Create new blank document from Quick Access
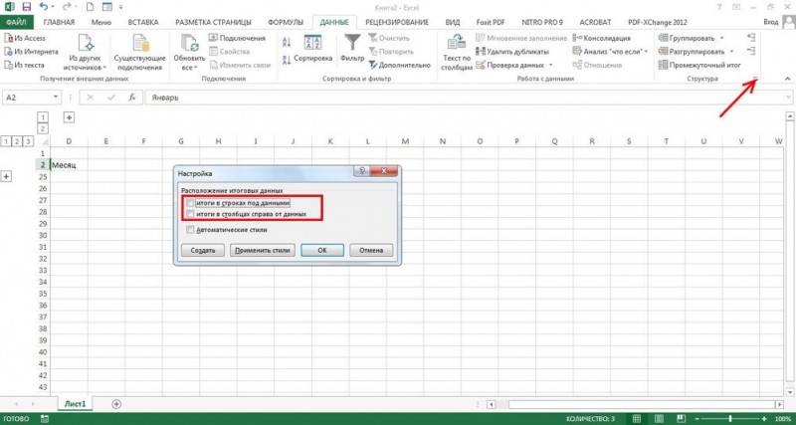Image resolution: width=796 pixels, height=425 pixels. point(90,8)
